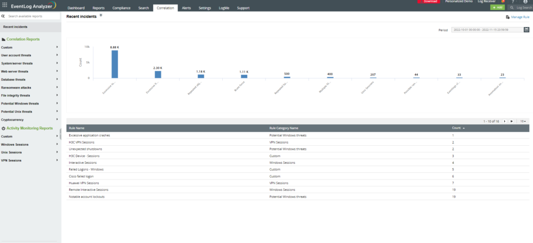Open the Period calendar picker icon

click(526, 30)
